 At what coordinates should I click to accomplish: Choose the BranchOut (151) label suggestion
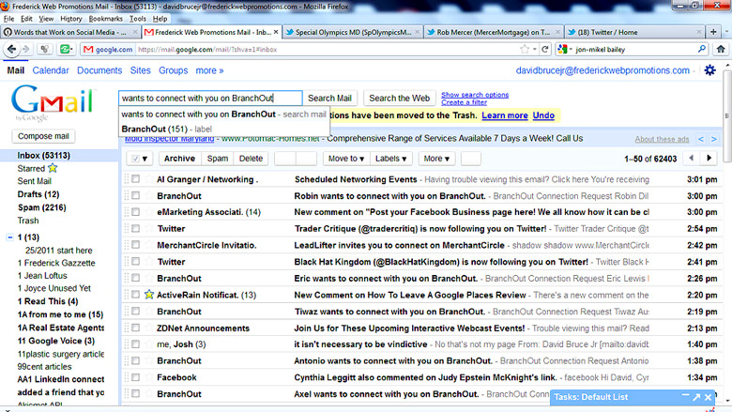(224, 129)
